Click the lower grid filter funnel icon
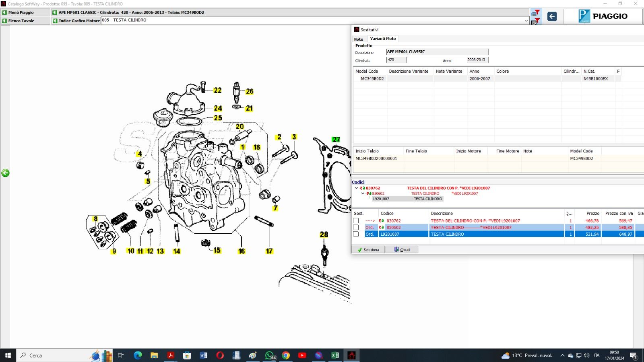This screenshot has height=362, width=644. [535, 21]
